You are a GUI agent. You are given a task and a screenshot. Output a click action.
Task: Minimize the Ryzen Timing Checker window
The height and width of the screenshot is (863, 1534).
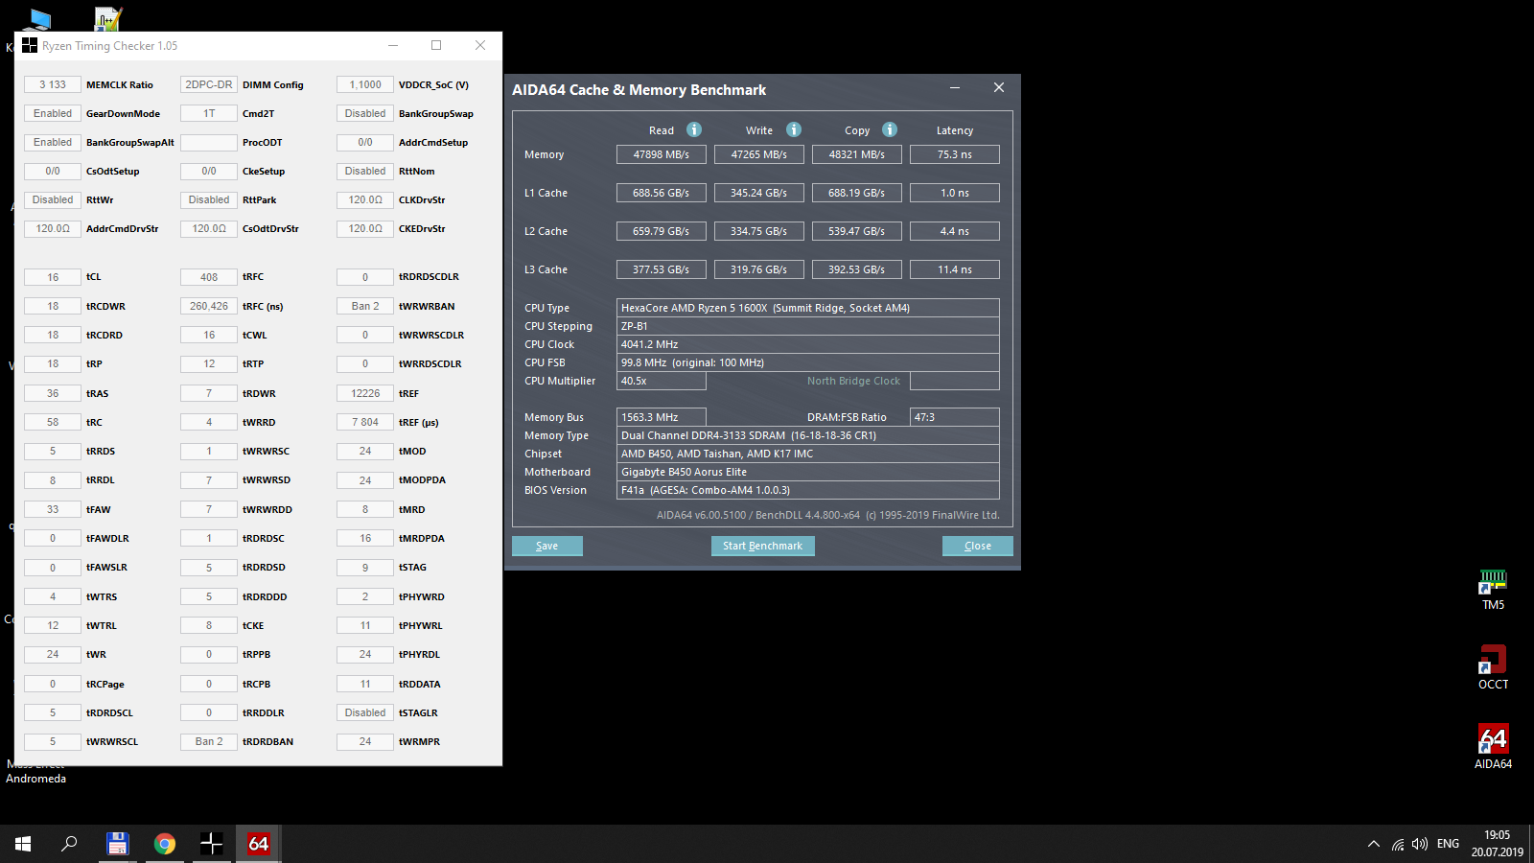coord(393,45)
